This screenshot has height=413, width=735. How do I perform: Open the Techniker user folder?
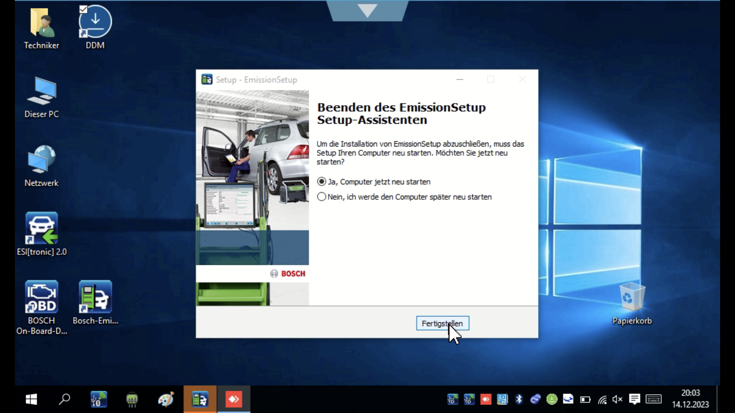point(42,23)
